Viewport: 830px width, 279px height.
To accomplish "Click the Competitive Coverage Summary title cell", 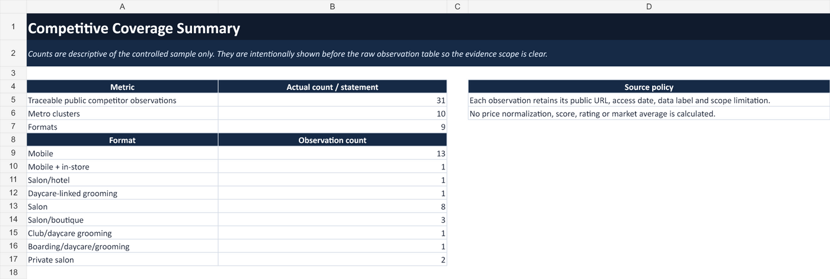I will click(x=428, y=27).
